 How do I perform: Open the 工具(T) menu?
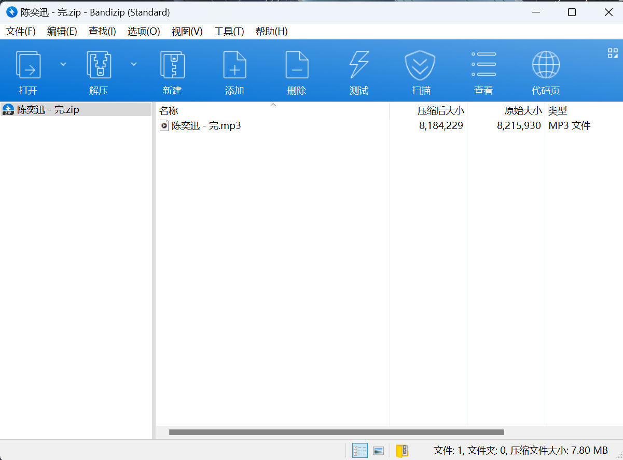point(229,32)
